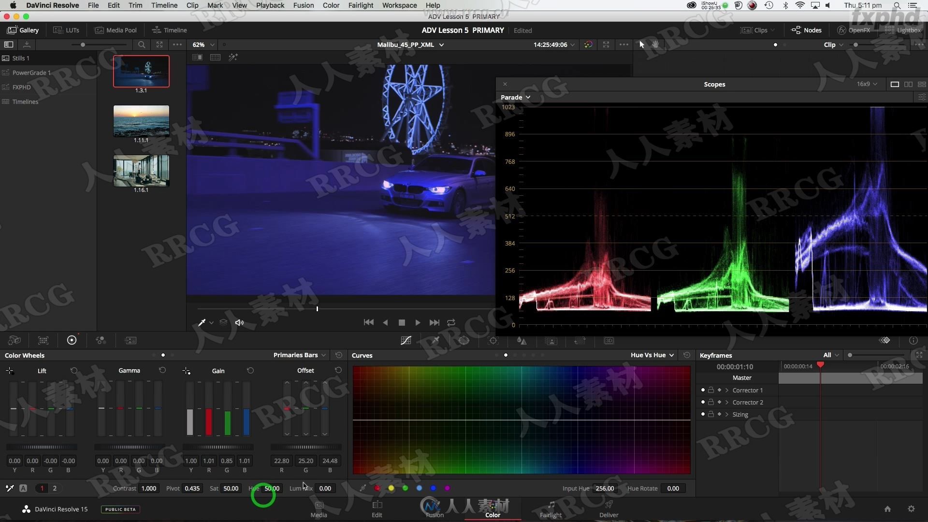Select the Color Wheels palette icon
Screen dimensions: 928x522
(72, 340)
